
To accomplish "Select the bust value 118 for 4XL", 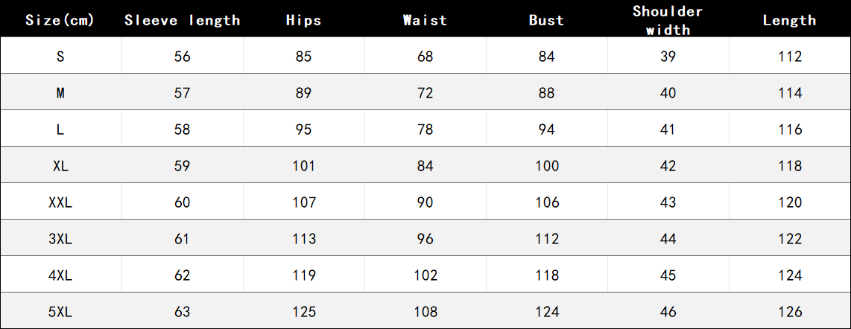I will click(547, 275).
